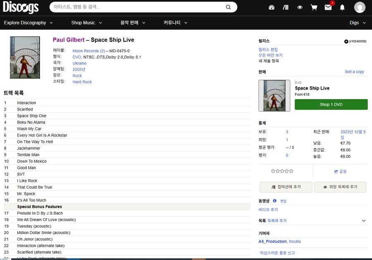This screenshot has height=260, width=372.
Task: Open the Digs menu
Action: (358, 23)
